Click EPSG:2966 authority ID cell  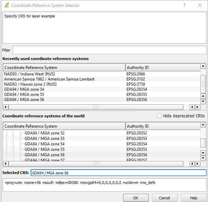coord(136,74)
